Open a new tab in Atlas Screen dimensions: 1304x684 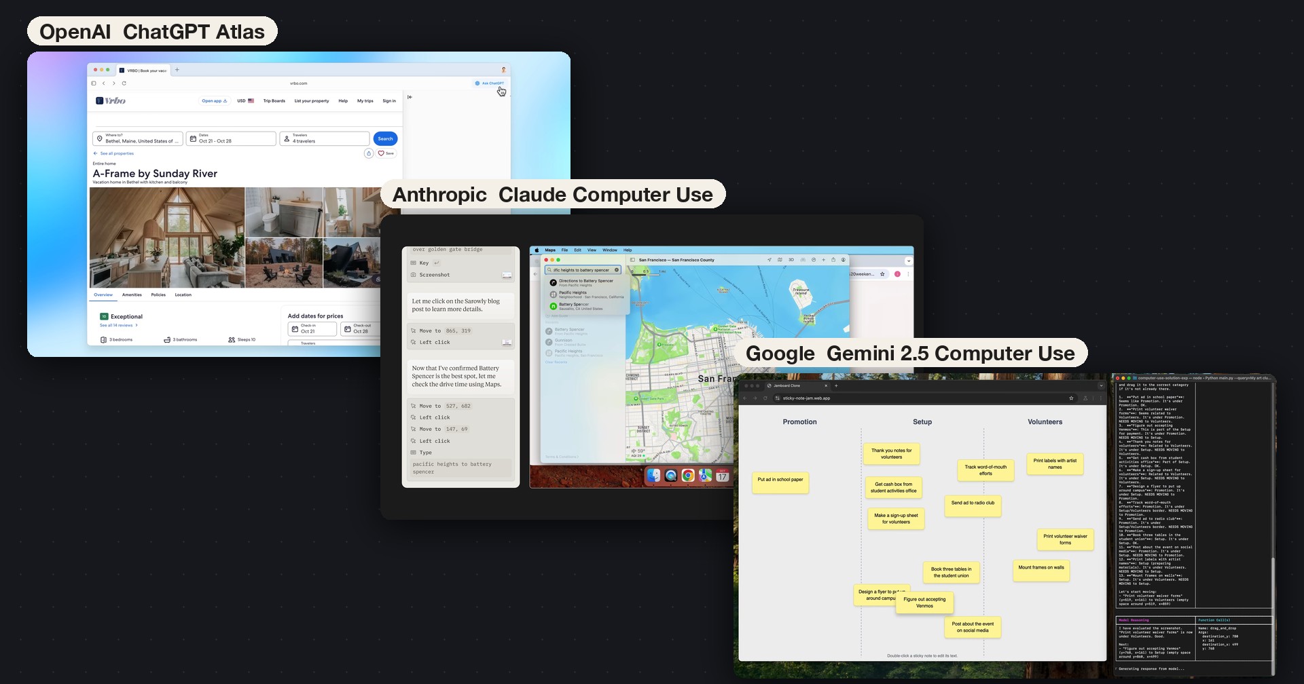point(177,70)
